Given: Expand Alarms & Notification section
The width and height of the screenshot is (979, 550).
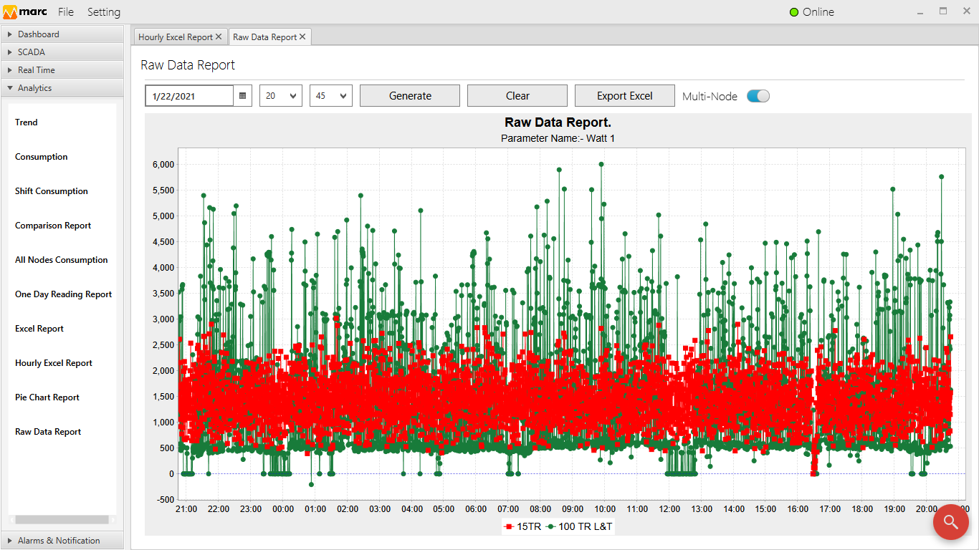Looking at the screenshot, I should (x=62, y=541).
